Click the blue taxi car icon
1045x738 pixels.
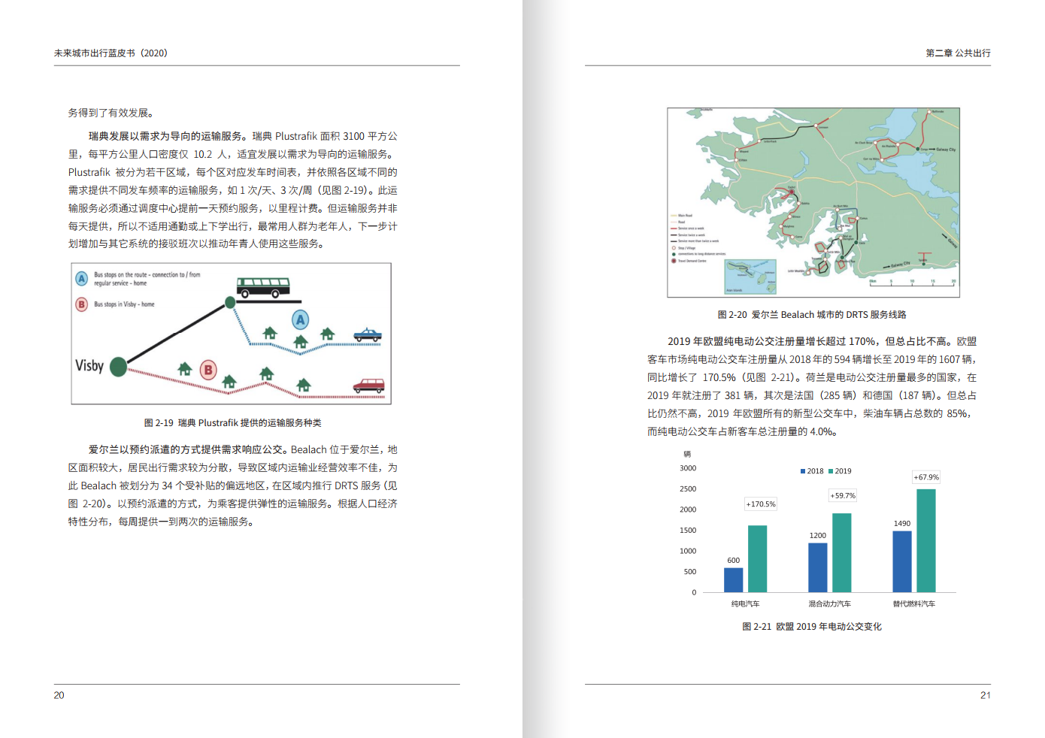tap(367, 335)
